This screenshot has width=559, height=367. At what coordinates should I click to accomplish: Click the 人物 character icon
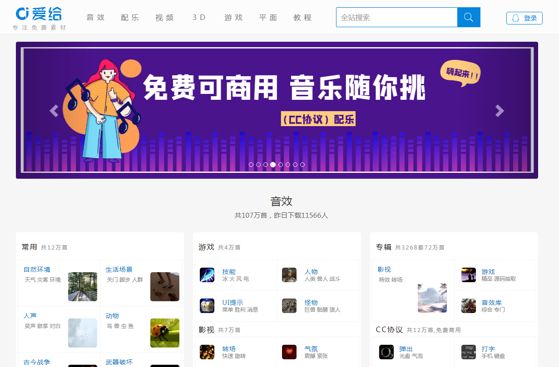coord(289,275)
